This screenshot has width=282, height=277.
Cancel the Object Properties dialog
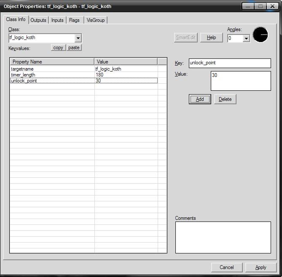[227, 267]
